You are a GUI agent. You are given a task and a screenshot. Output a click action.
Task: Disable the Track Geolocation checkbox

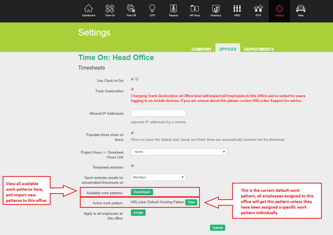(x=132, y=89)
